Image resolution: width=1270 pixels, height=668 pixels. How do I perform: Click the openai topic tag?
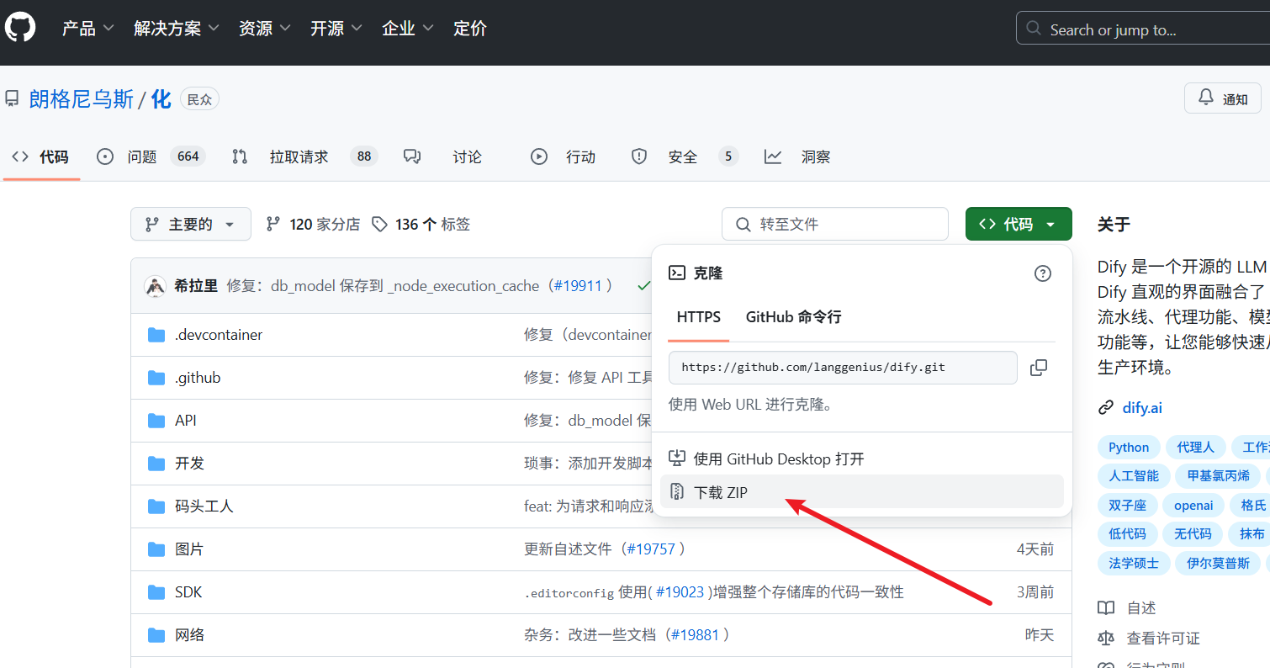tap(1193, 506)
